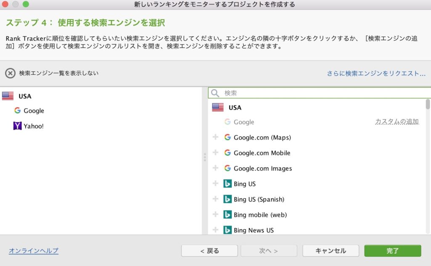The image size is (431, 266).
Task: Click the 完了 finish button
Action: click(393, 250)
